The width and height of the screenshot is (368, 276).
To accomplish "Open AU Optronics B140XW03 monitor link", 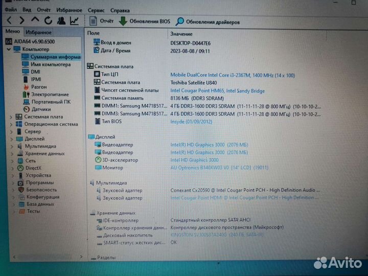I will [219, 168].
